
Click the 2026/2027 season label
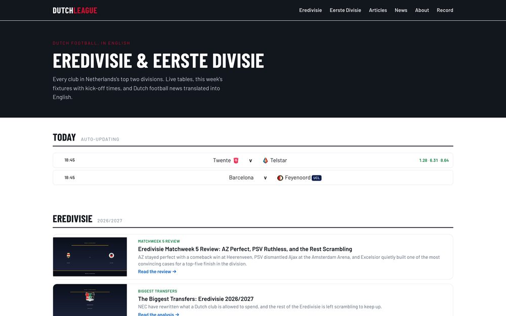(110, 221)
